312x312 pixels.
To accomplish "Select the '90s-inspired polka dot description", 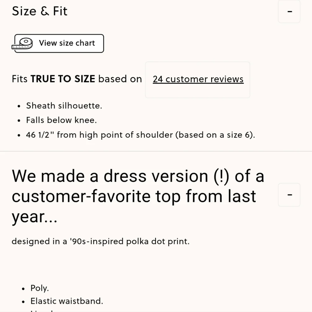I will pyautogui.click(x=100, y=241).
